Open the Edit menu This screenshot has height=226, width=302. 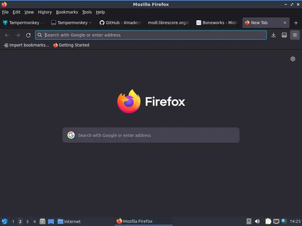pyautogui.click(x=17, y=12)
